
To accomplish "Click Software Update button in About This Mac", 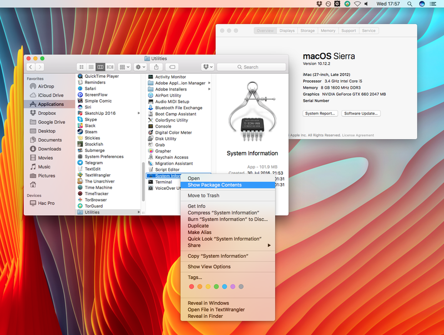I will 361,114.
